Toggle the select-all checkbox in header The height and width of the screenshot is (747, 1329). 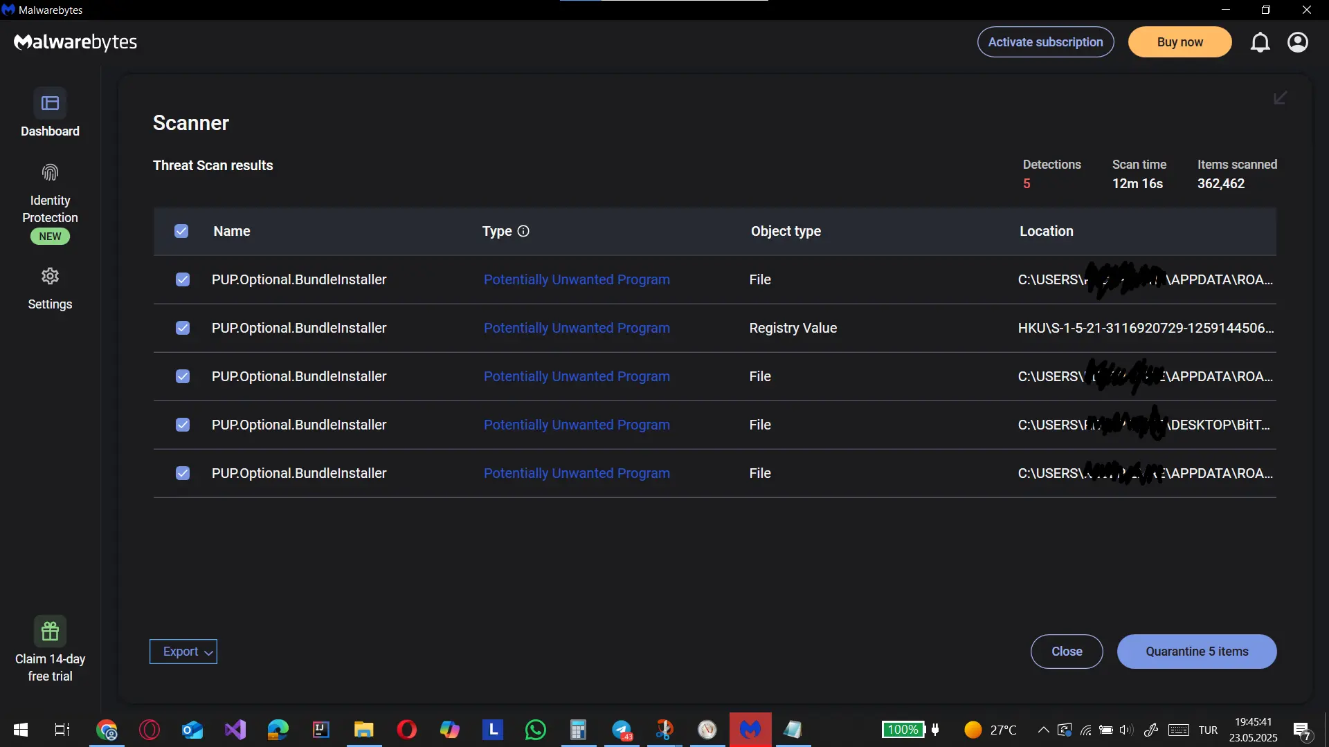(x=181, y=231)
